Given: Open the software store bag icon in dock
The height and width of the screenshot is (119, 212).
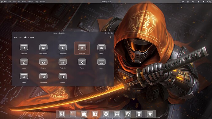Looking at the screenshot, I should click(84, 114).
